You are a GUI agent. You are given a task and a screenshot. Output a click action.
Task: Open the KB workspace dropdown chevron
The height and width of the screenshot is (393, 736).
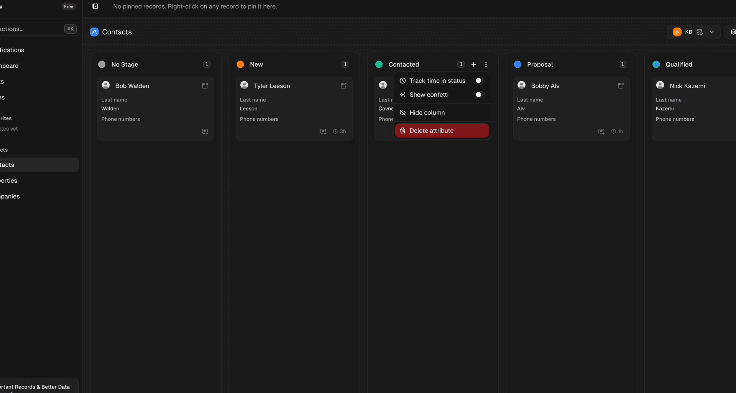(x=712, y=32)
